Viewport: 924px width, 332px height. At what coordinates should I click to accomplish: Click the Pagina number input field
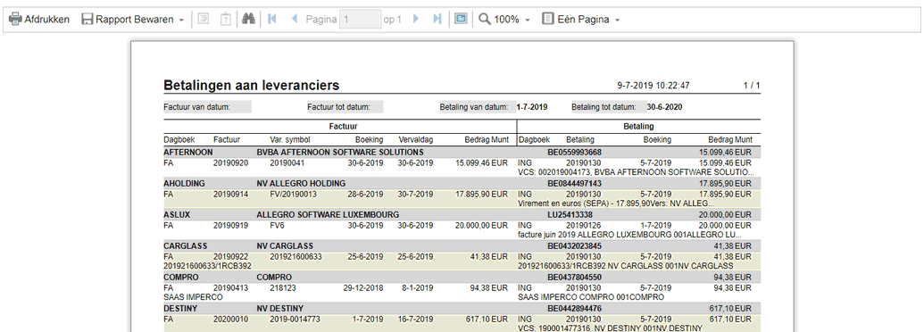pyautogui.click(x=360, y=20)
